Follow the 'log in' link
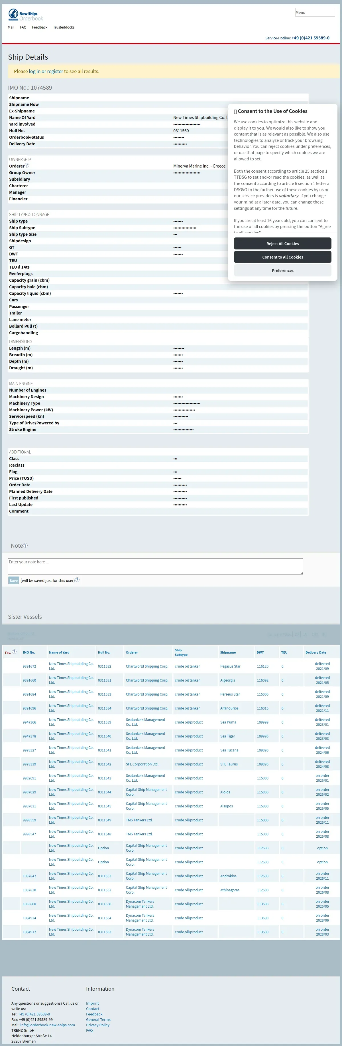The height and width of the screenshot is (1046, 342). coord(34,71)
